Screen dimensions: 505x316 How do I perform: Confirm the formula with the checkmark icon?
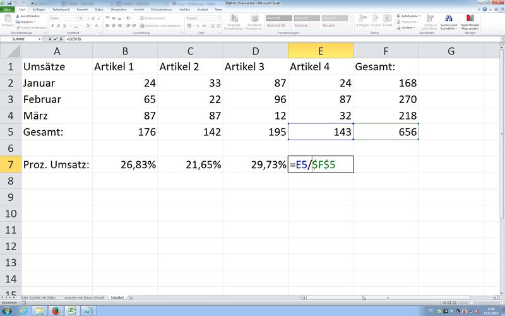pos(55,39)
